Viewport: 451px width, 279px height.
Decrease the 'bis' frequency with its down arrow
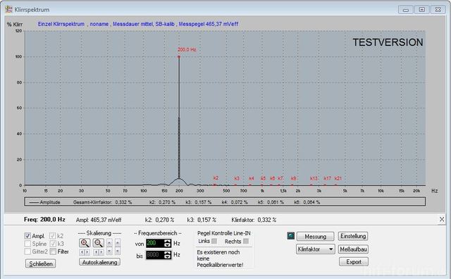pos(168,257)
